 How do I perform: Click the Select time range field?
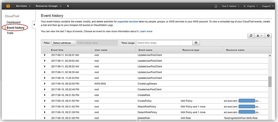pyautogui.click(x=164, y=43)
